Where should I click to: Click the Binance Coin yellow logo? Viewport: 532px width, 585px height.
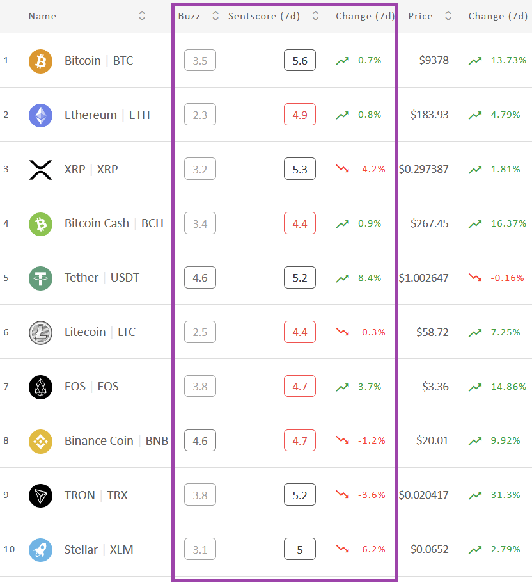[x=41, y=442]
